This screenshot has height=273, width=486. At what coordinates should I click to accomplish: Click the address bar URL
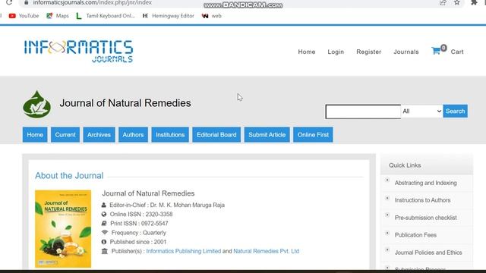click(x=93, y=3)
